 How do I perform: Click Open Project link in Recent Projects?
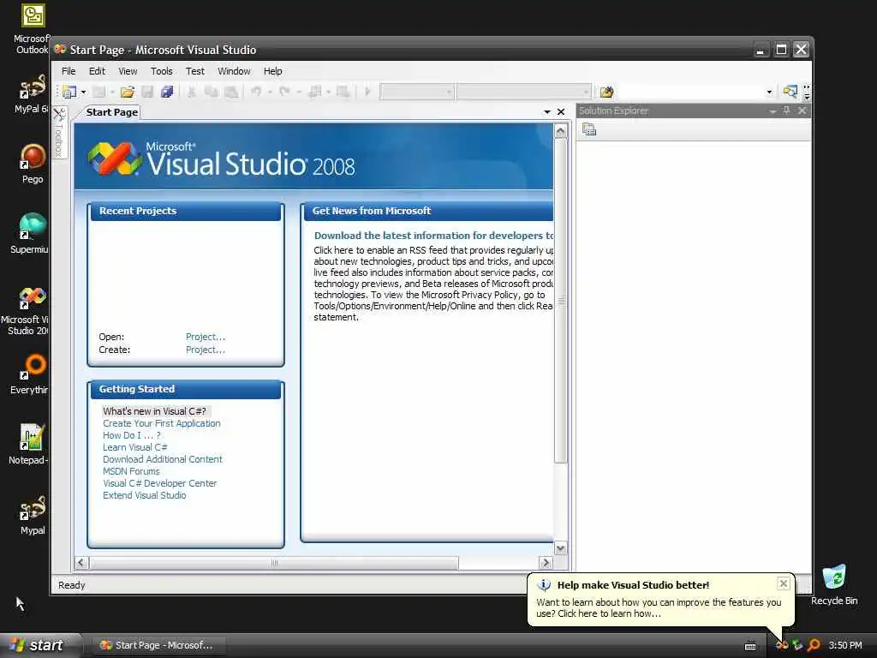[x=206, y=337]
